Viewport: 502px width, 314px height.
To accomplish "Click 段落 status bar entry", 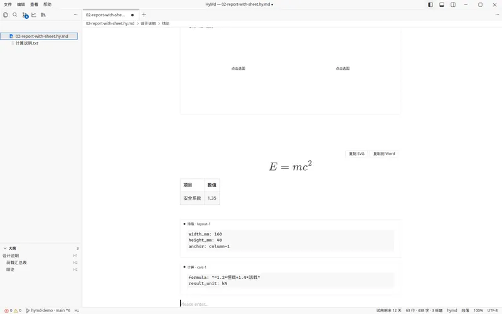I will [x=465, y=310].
